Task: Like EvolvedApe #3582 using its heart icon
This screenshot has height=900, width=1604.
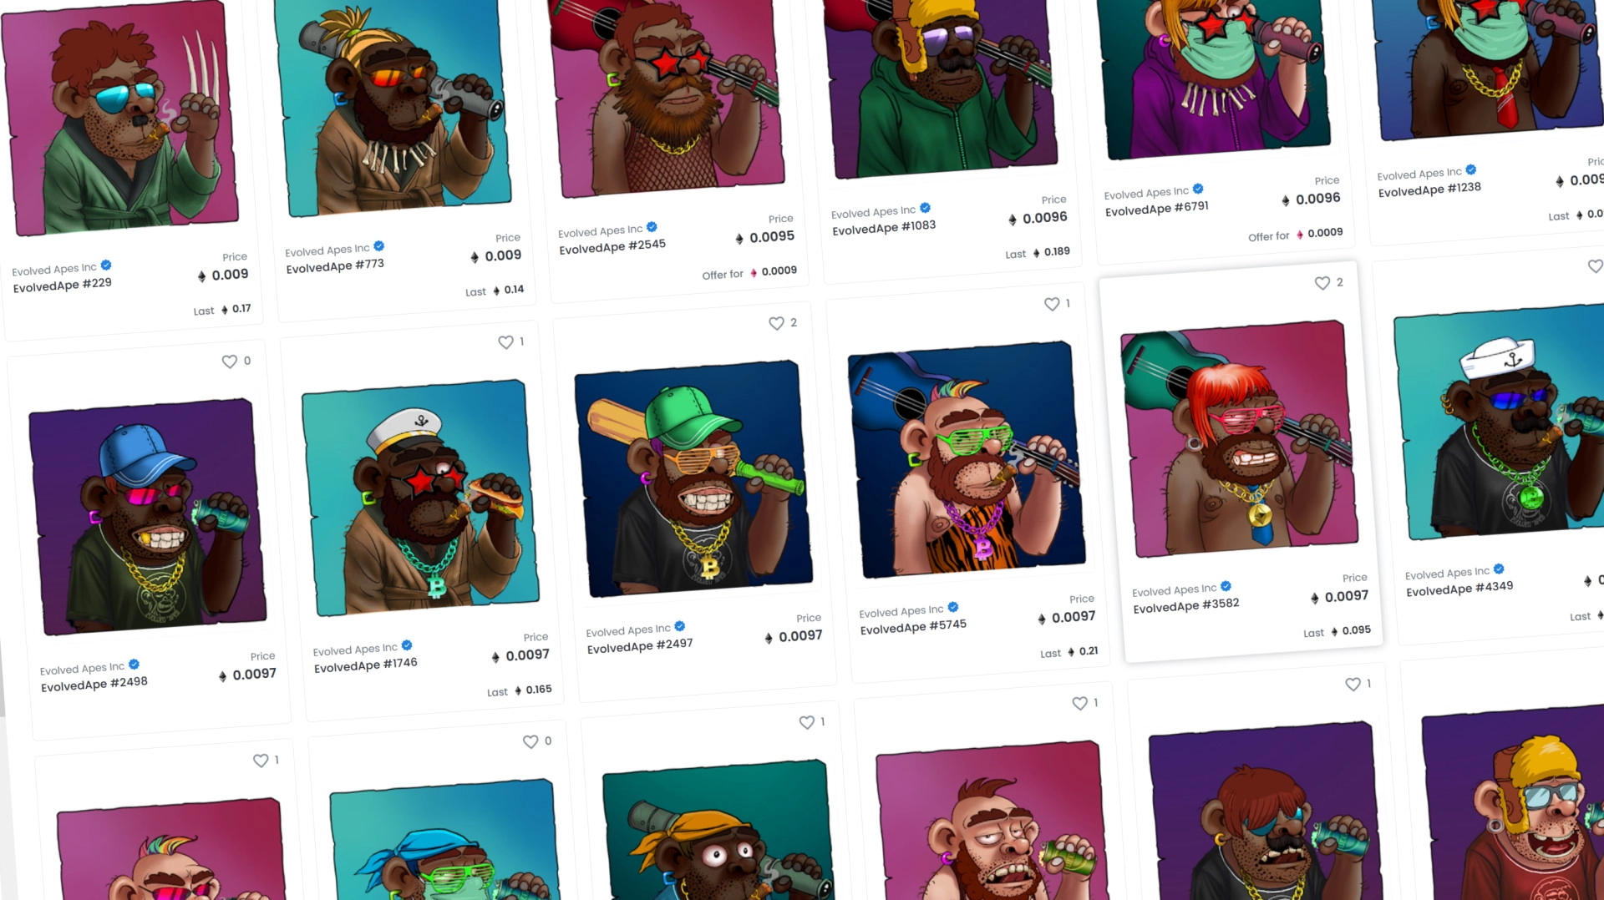Action: tap(1322, 283)
